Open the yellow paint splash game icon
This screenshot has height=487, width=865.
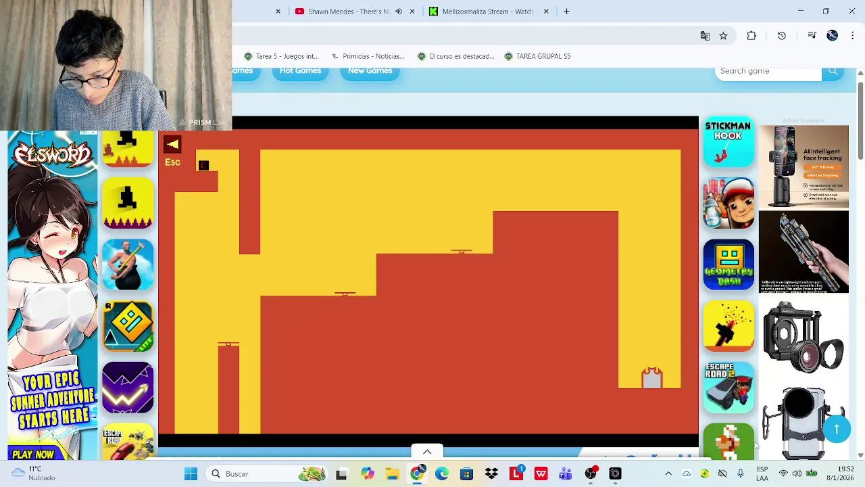tap(728, 326)
